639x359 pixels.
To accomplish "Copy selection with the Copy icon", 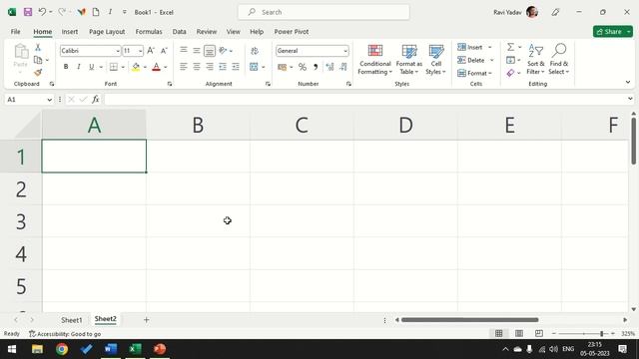I will point(38,60).
